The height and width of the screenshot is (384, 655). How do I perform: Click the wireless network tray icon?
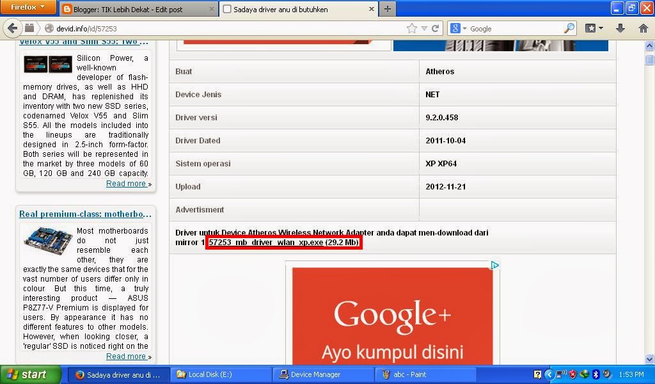coord(561,374)
